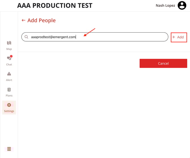Image resolution: width=190 pixels, height=158 pixels.
Task: Click the plus icon next to Add
Action: tap(174, 37)
